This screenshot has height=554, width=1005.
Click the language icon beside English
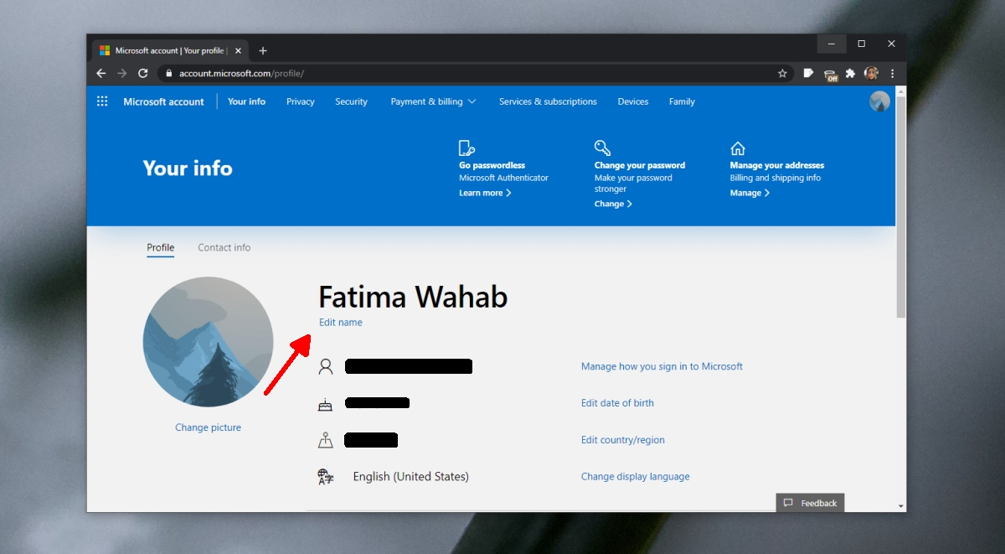click(x=326, y=477)
